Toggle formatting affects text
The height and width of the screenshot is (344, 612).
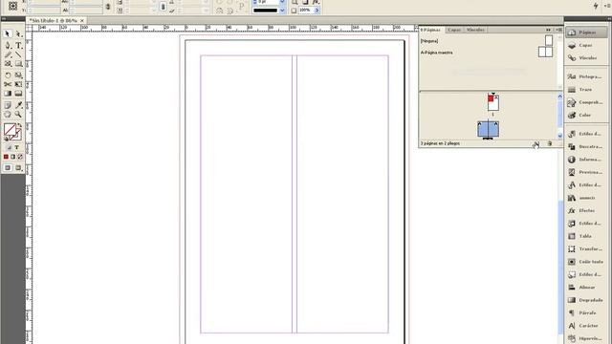coord(17,148)
